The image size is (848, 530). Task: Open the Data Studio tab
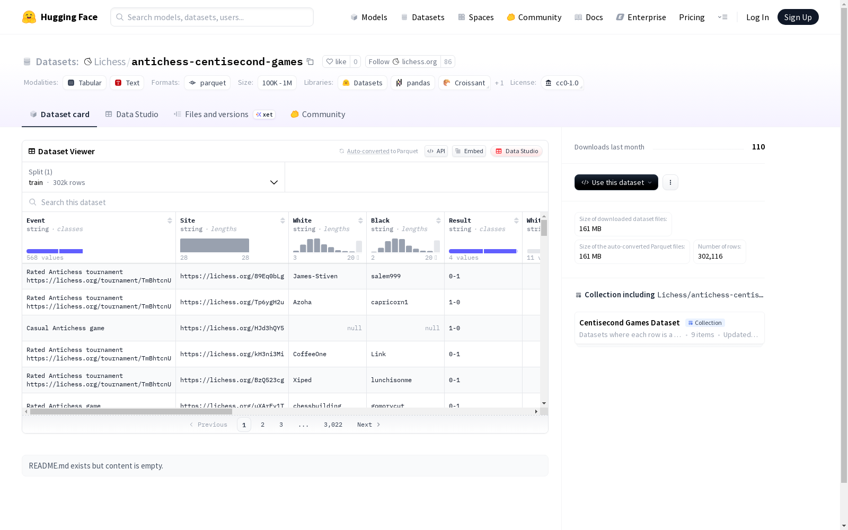(131, 114)
